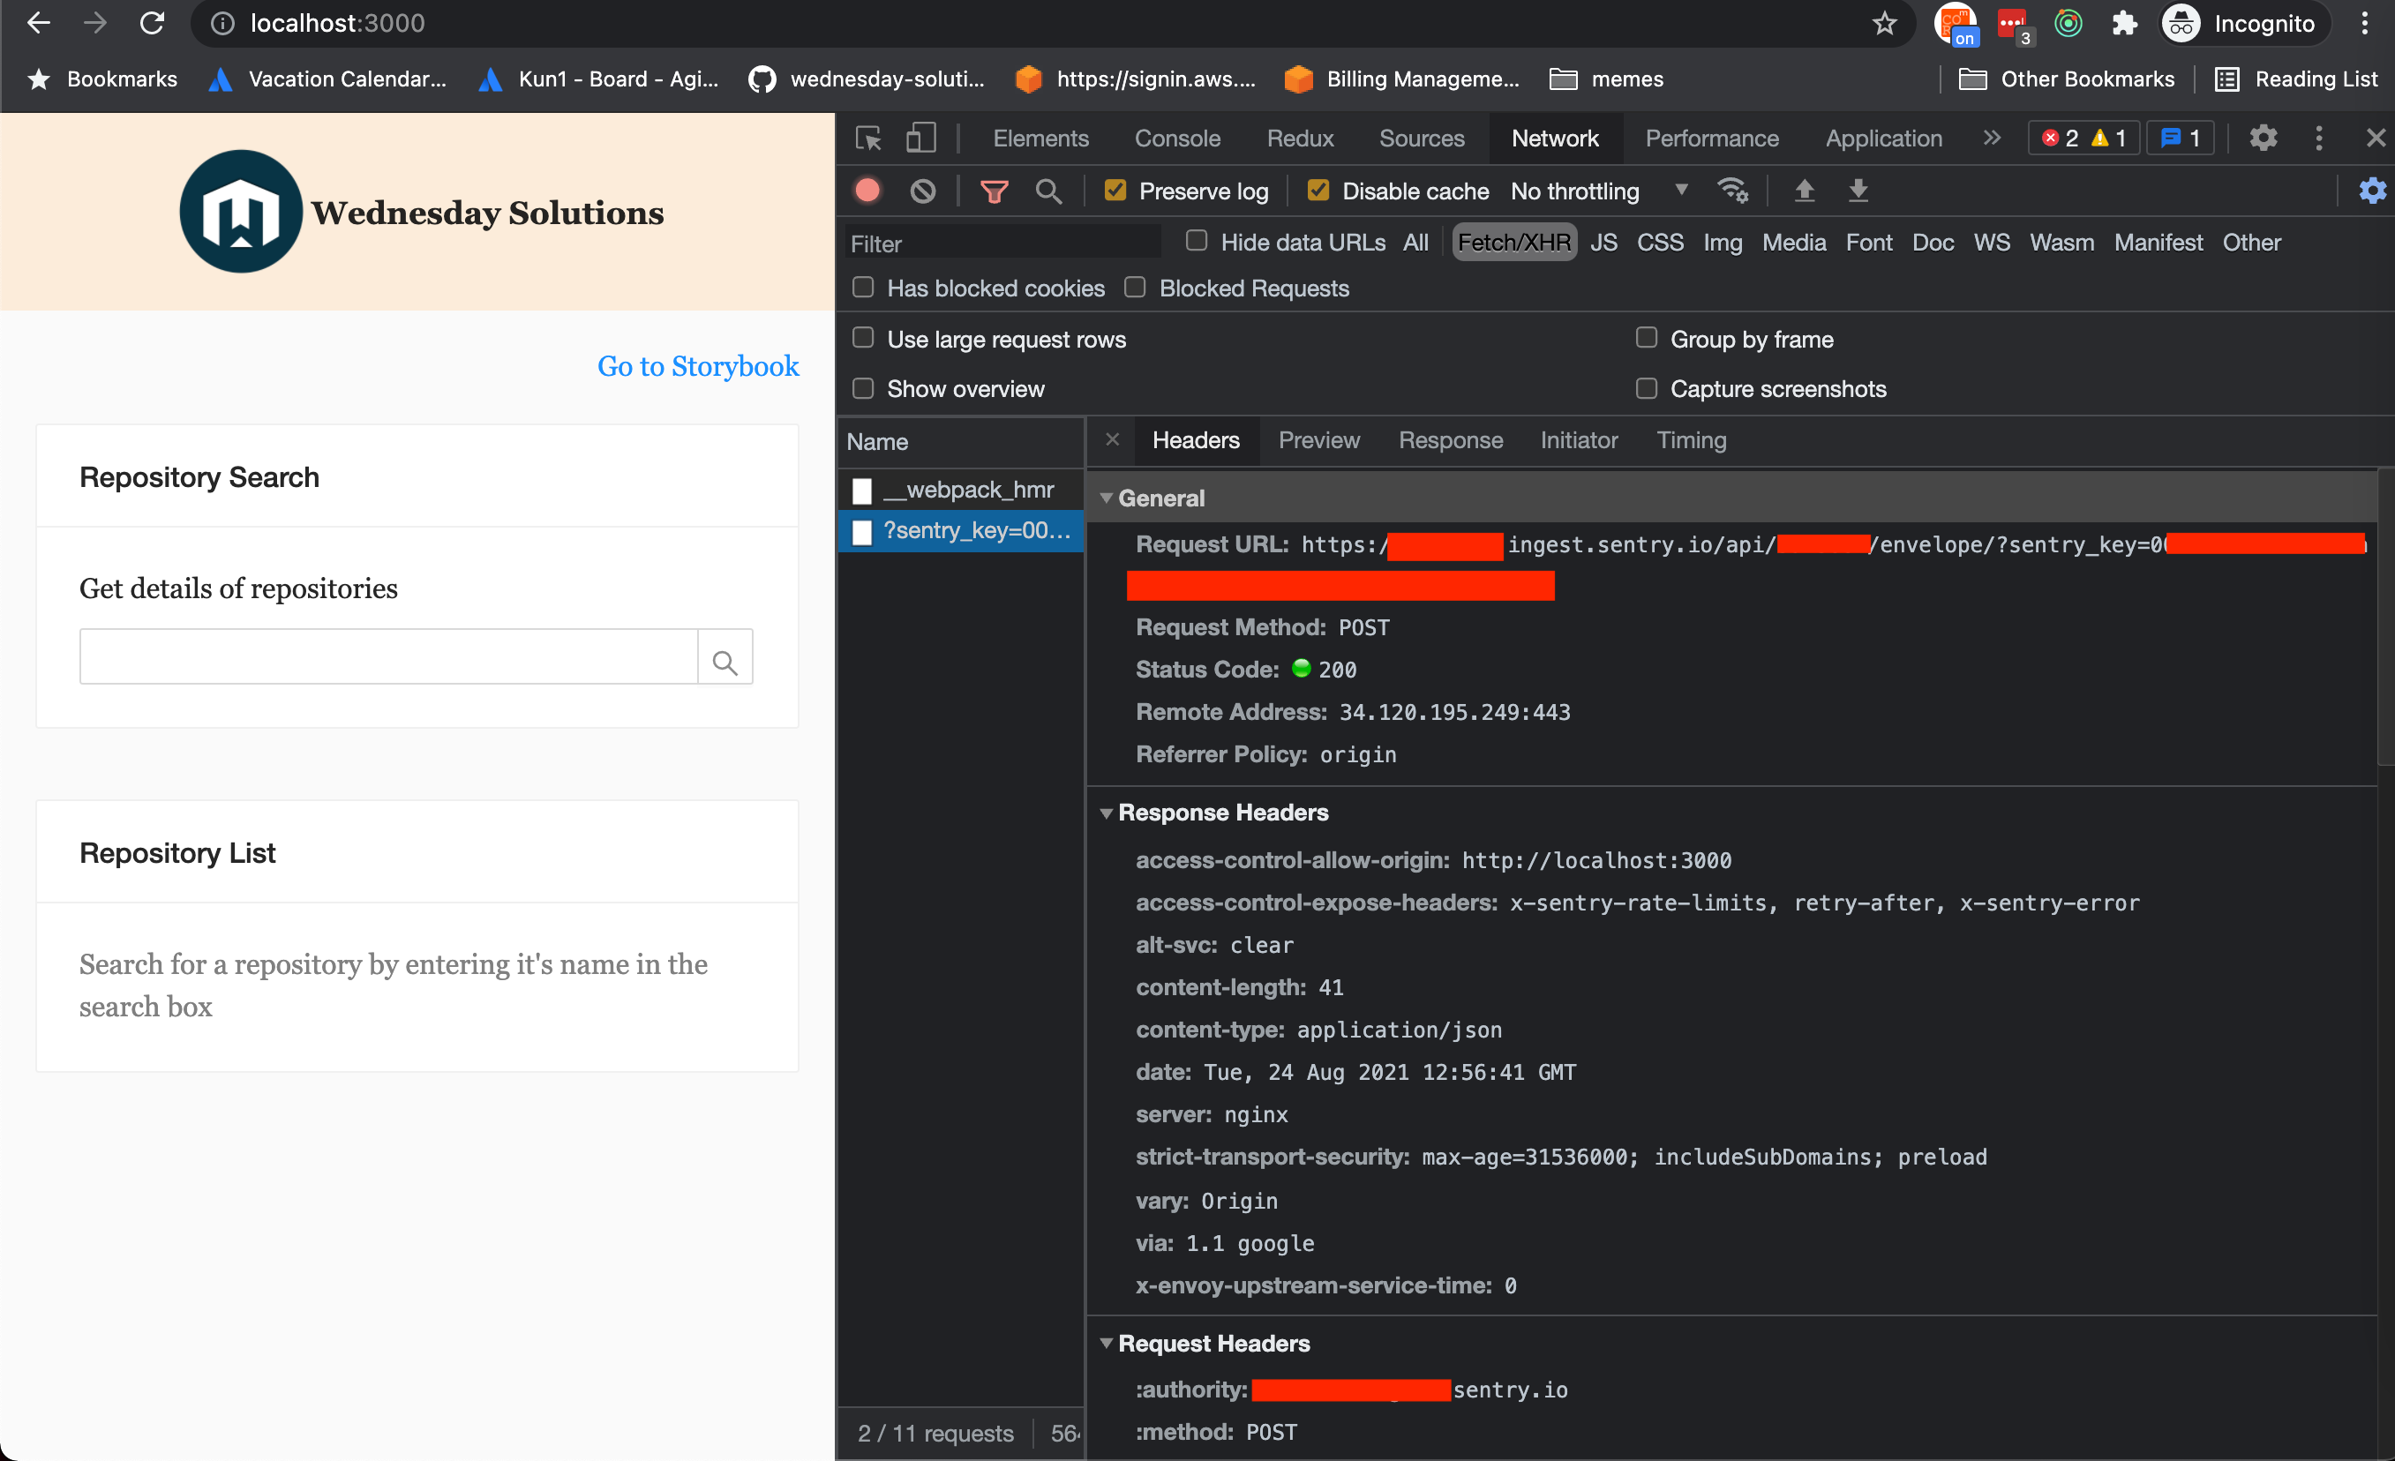Click the repository search input field
The width and height of the screenshot is (2395, 1461).
coord(389,657)
